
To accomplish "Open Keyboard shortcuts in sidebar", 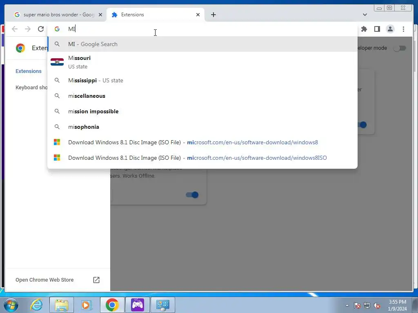I will pos(31,87).
